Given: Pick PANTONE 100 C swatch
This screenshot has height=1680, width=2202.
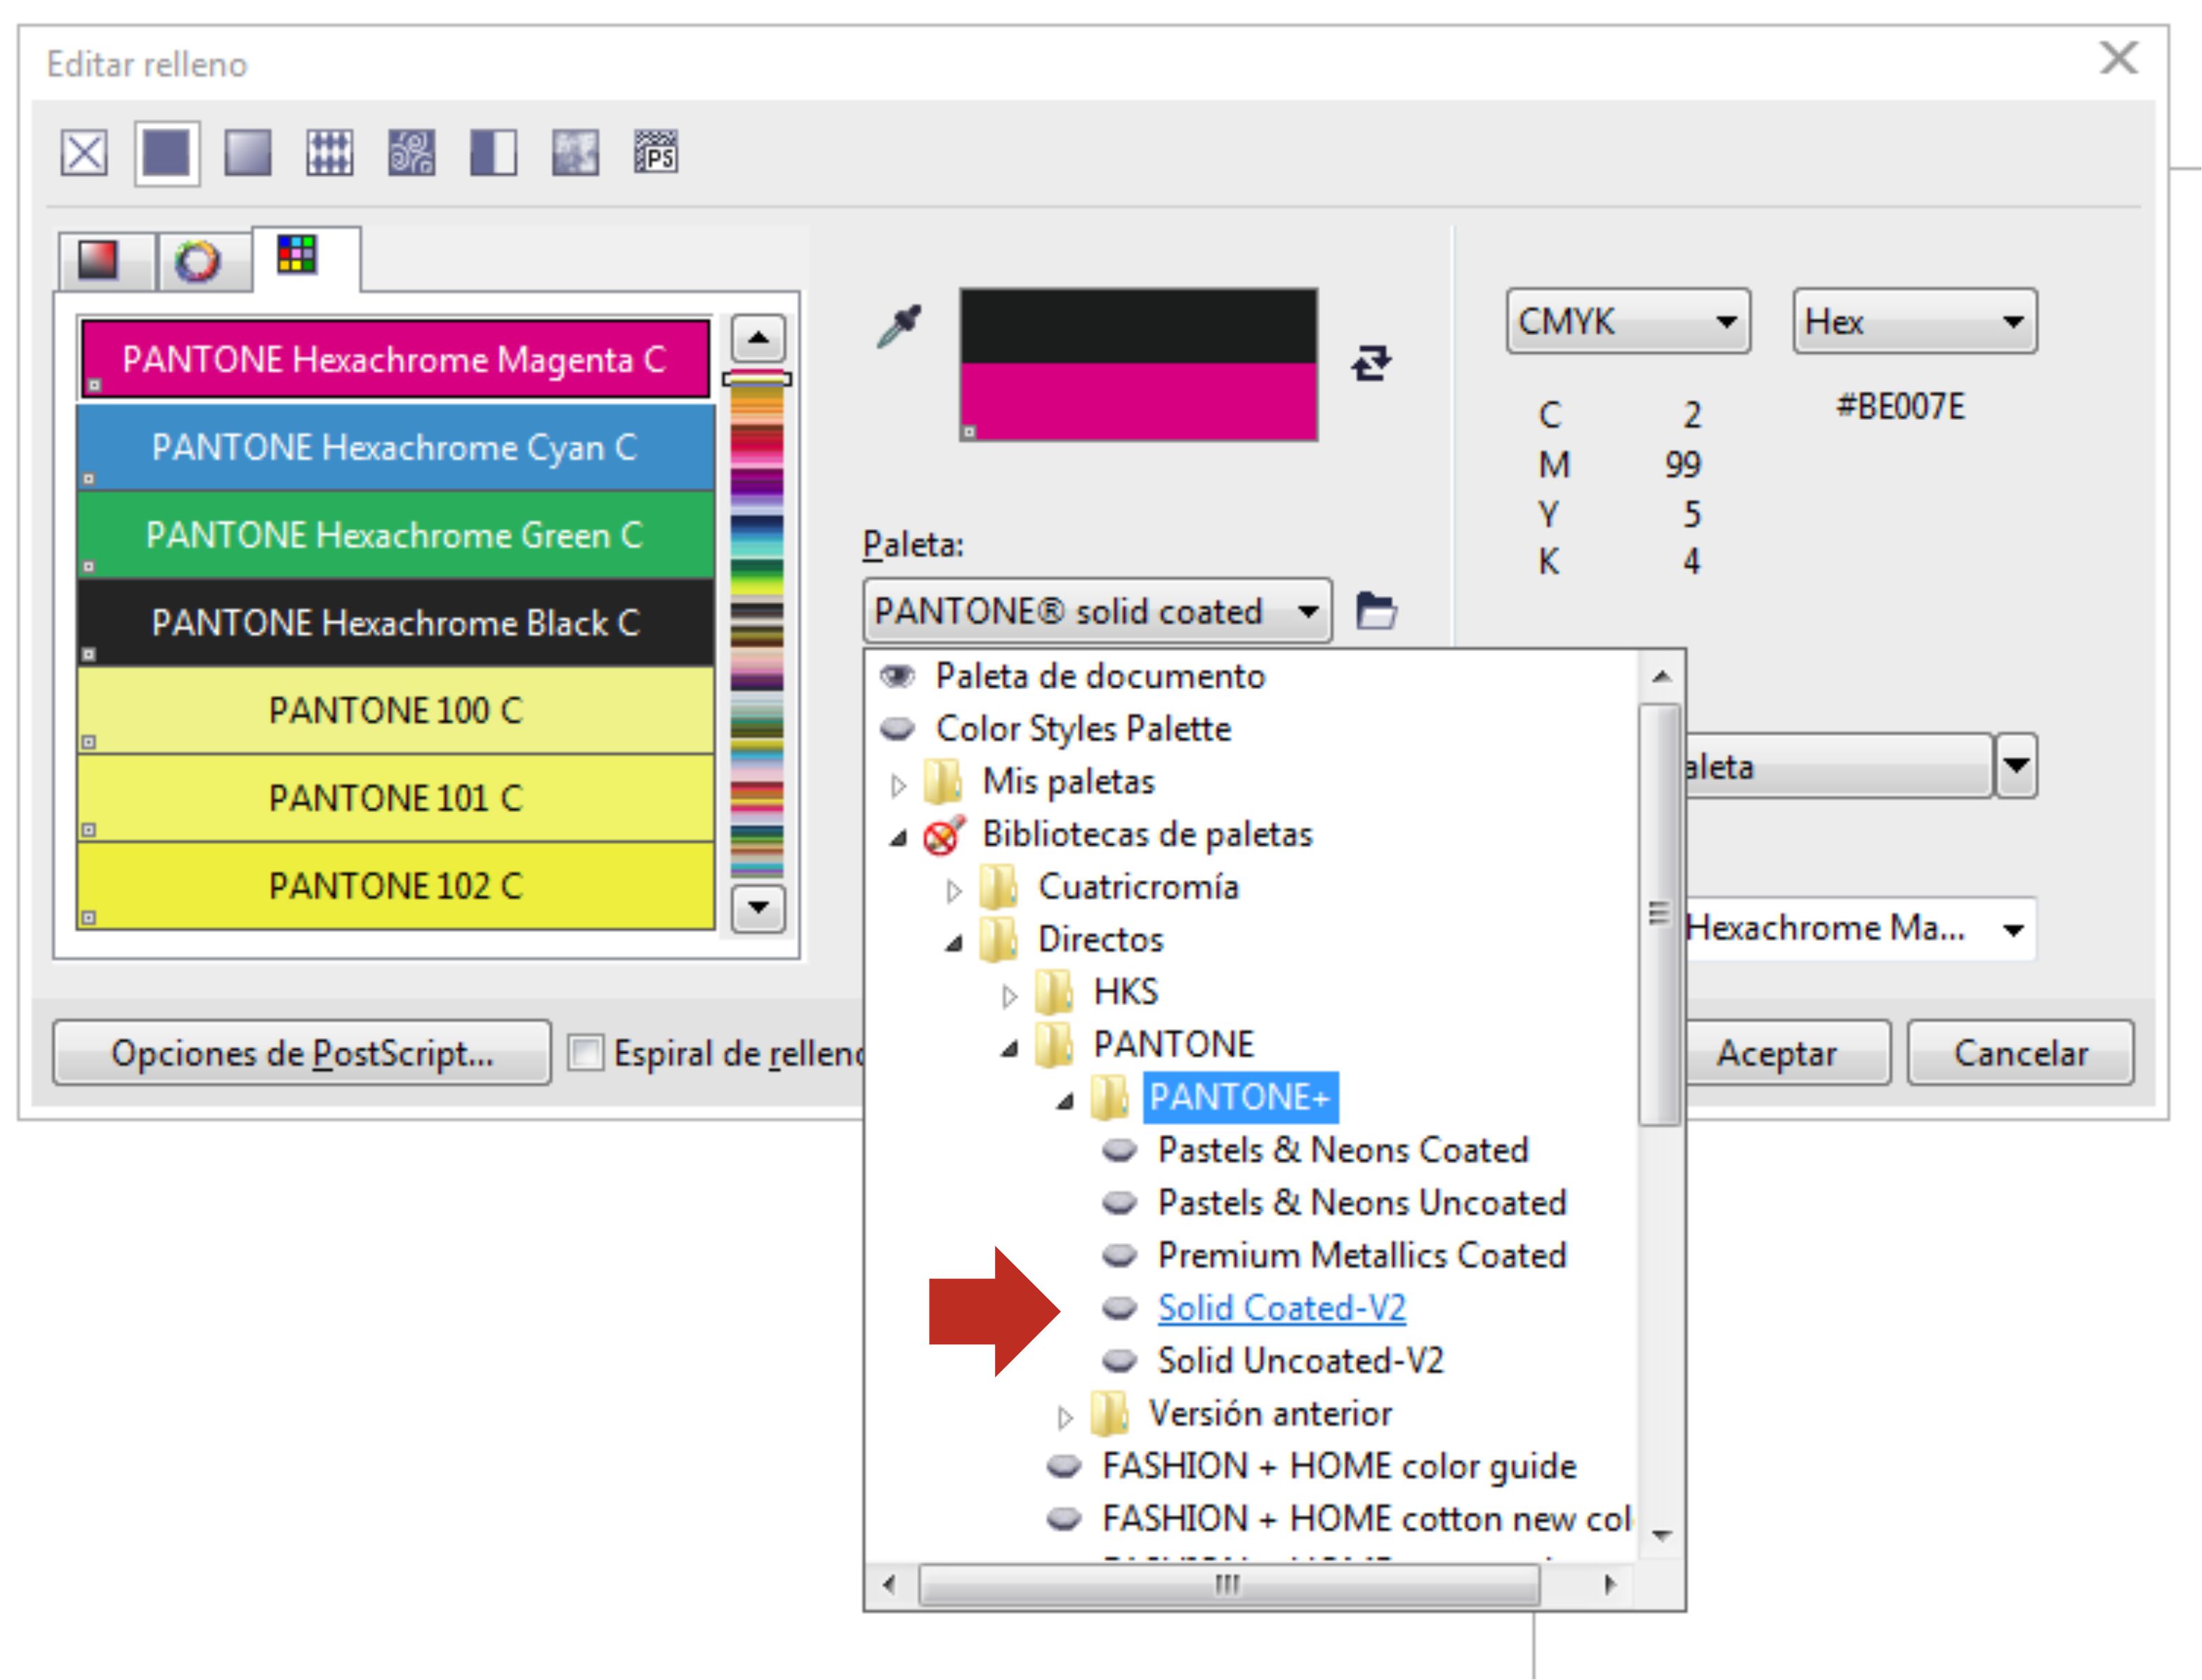Looking at the screenshot, I should 395,711.
